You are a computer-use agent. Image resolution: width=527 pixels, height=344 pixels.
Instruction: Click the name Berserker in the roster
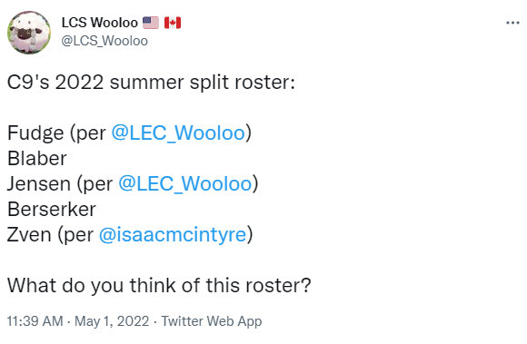[x=52, y=210]
